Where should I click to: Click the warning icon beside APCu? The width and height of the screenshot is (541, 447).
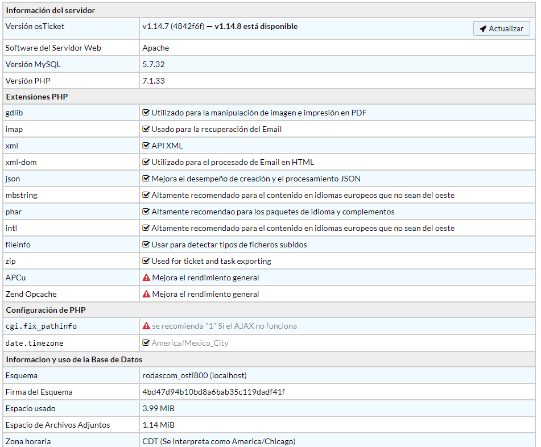pyautogui.click(x=146, y=278)
